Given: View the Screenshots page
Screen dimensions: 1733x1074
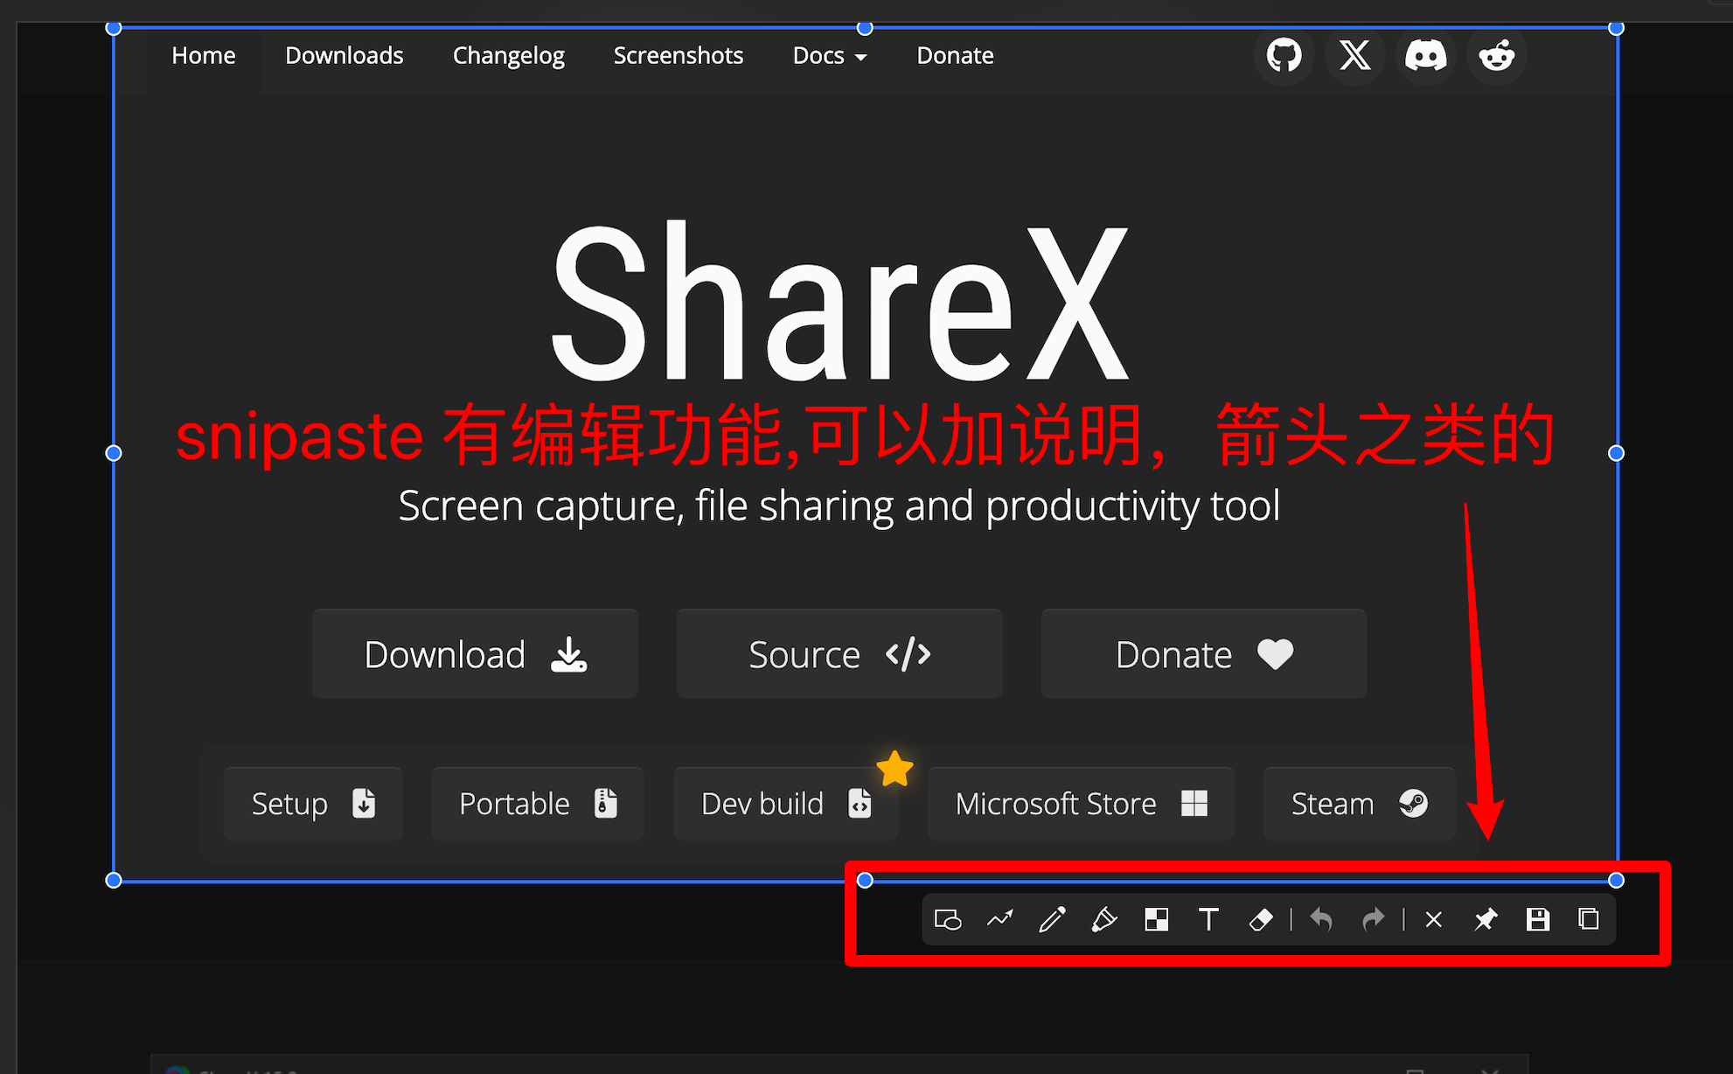Looking at the screenshot, I should point(678,55).
